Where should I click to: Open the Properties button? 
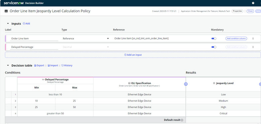pos(237,11)
